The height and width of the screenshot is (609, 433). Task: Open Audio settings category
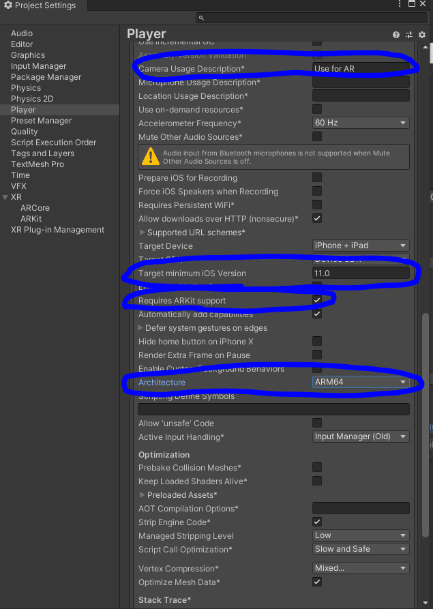(22, 33)
